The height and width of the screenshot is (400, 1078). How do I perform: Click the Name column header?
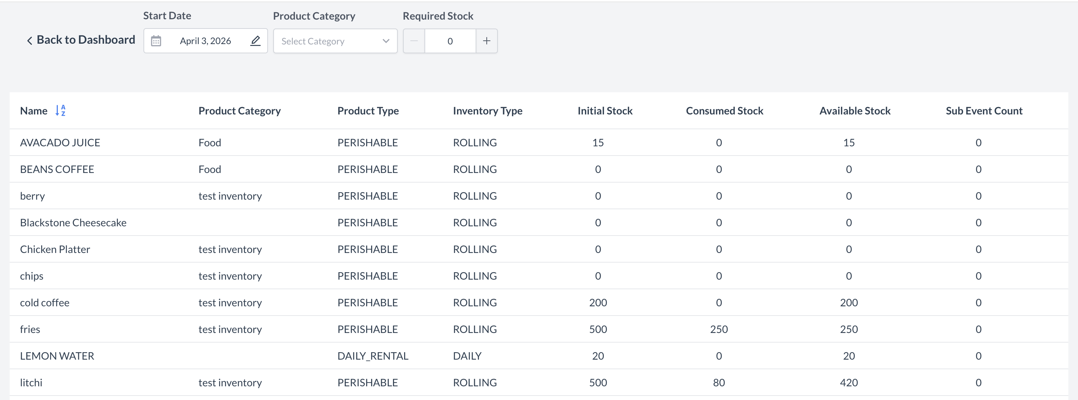click(x=33, y=111)
